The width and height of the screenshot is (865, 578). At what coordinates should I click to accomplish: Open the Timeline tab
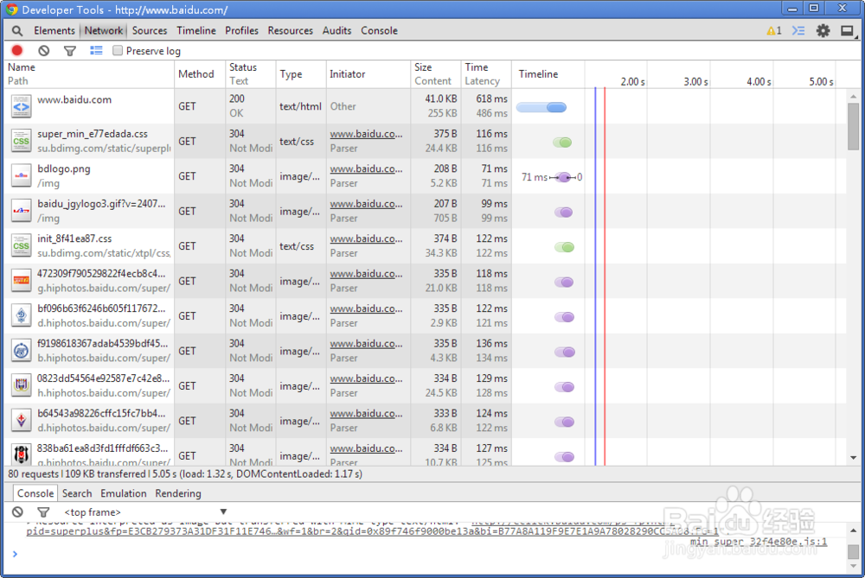pos(196,31)
